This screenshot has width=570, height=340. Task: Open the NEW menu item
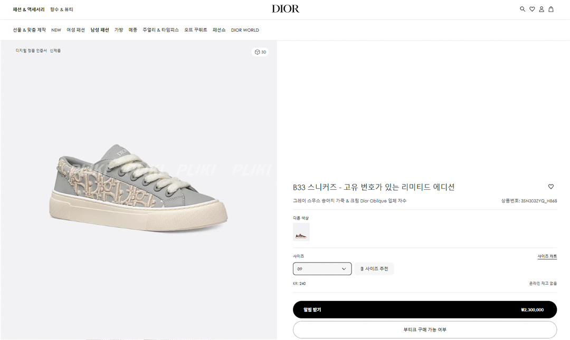point(56,30)
